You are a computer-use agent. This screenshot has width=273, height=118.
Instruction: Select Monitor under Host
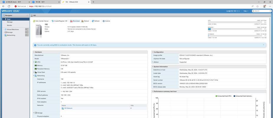9,25
